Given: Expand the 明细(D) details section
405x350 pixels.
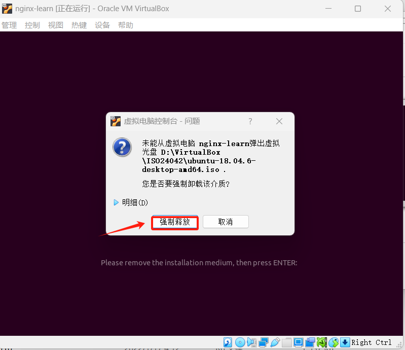Looking at the screenshot, I should [x=131, y=202].
